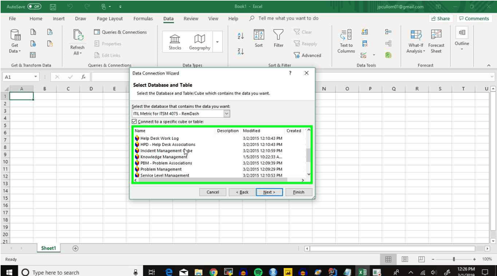Image resolution: width=497 pixels, height=276 pixels.
Task: Click the Share button
Action: click(441, 18)
